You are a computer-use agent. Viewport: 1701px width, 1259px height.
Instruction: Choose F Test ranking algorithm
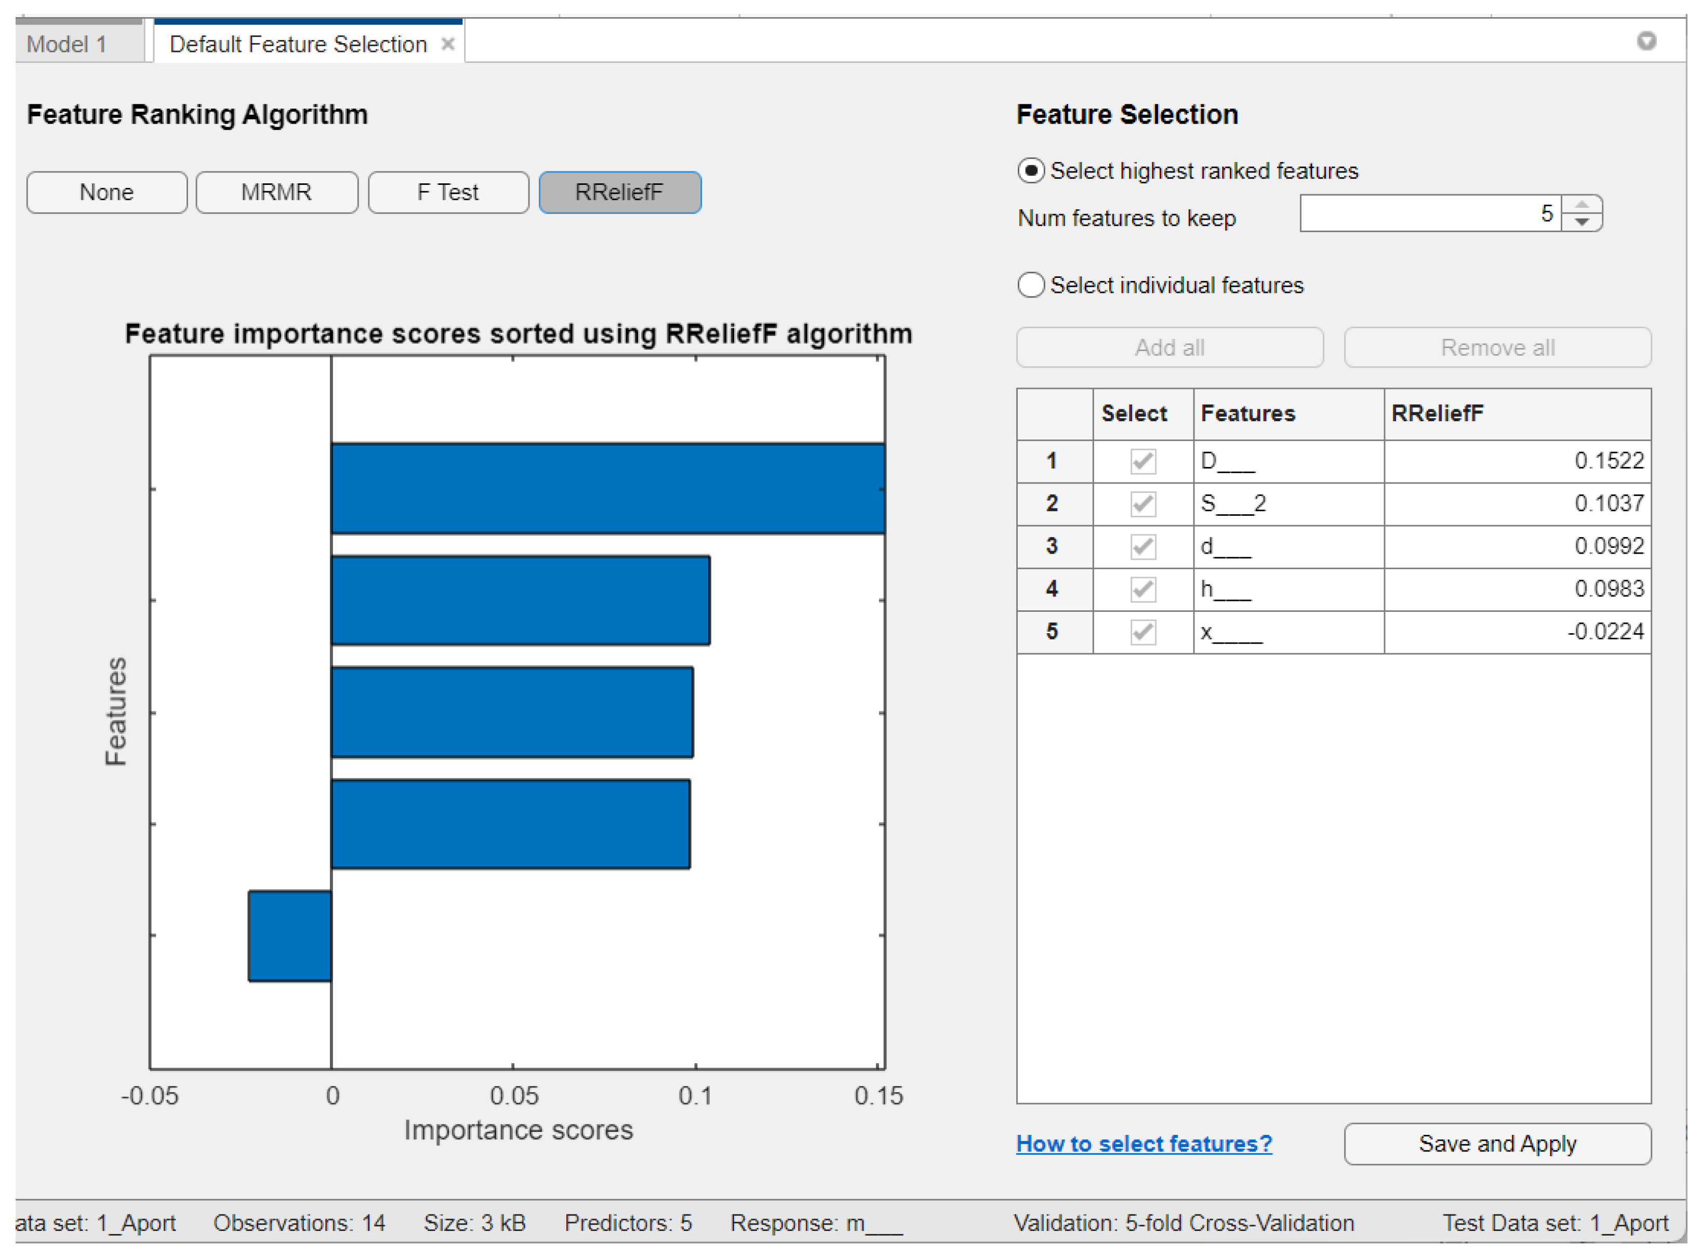click(x=448, y=192)
